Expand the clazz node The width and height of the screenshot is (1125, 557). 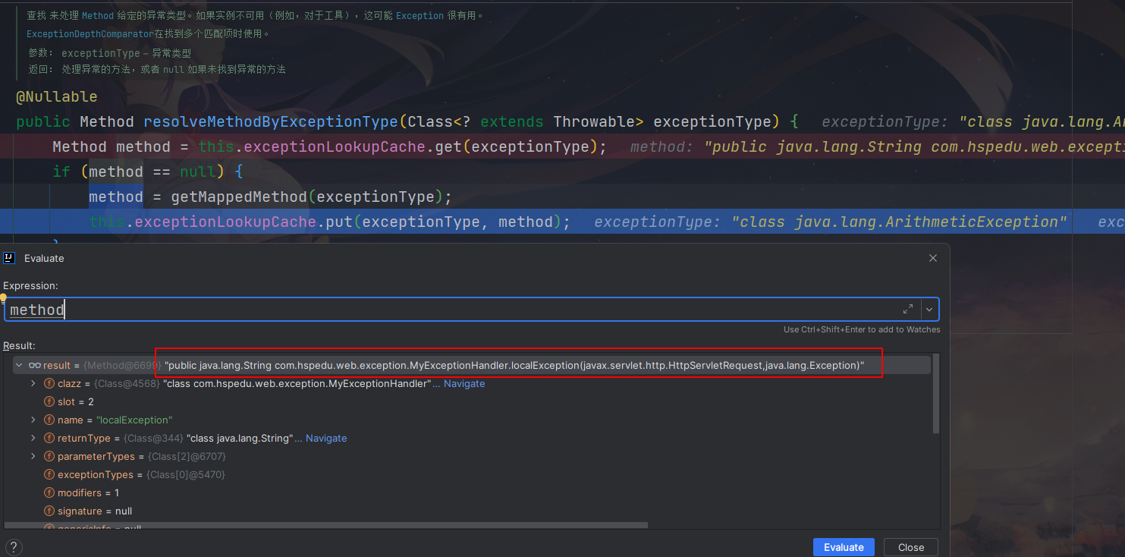[x=33, y=383]
